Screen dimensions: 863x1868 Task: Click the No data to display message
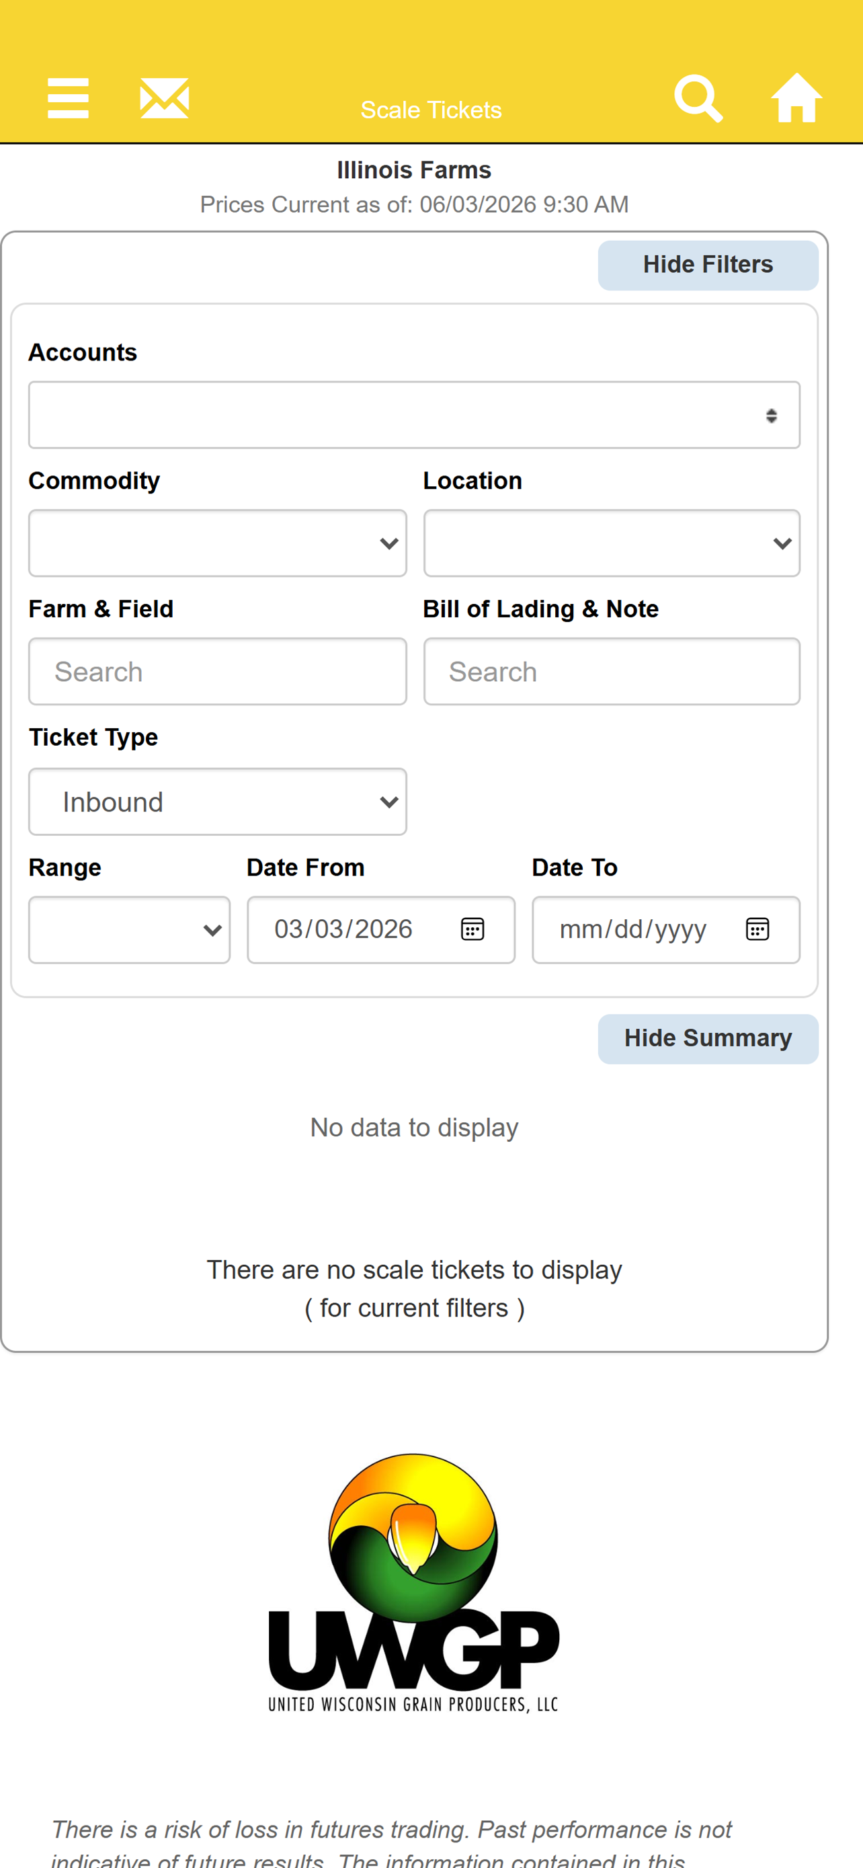[414, 1128]
